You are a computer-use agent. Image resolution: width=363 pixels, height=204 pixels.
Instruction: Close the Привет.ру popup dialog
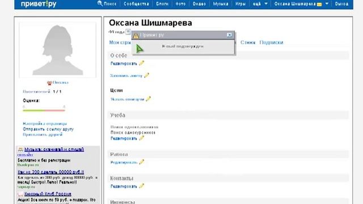[229, 35]
